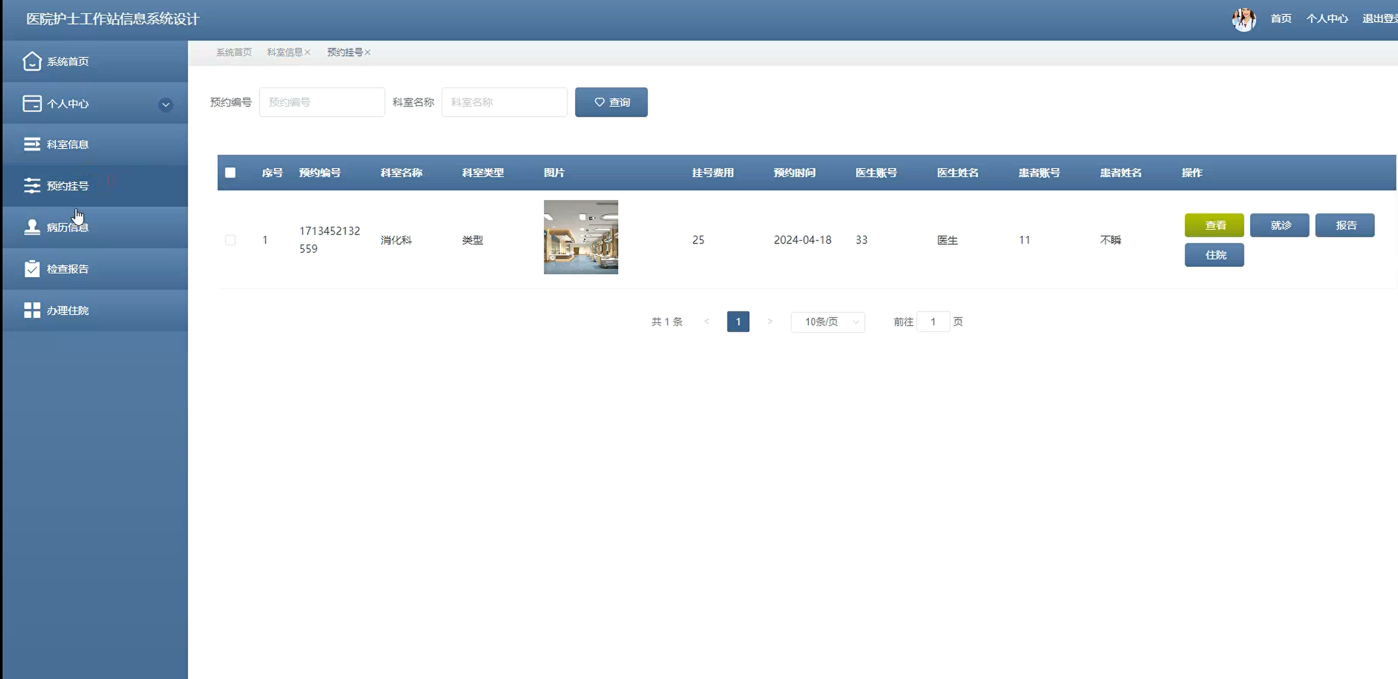The height and width of the screenshot is (679, 1398).
Task: Click the house icon for 系统首页
Action: tap(32, 61)
